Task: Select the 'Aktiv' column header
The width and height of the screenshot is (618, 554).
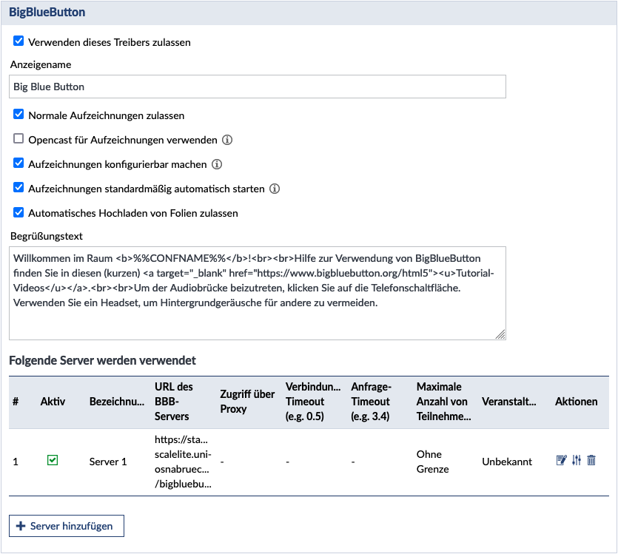Action: coord(53,402)
